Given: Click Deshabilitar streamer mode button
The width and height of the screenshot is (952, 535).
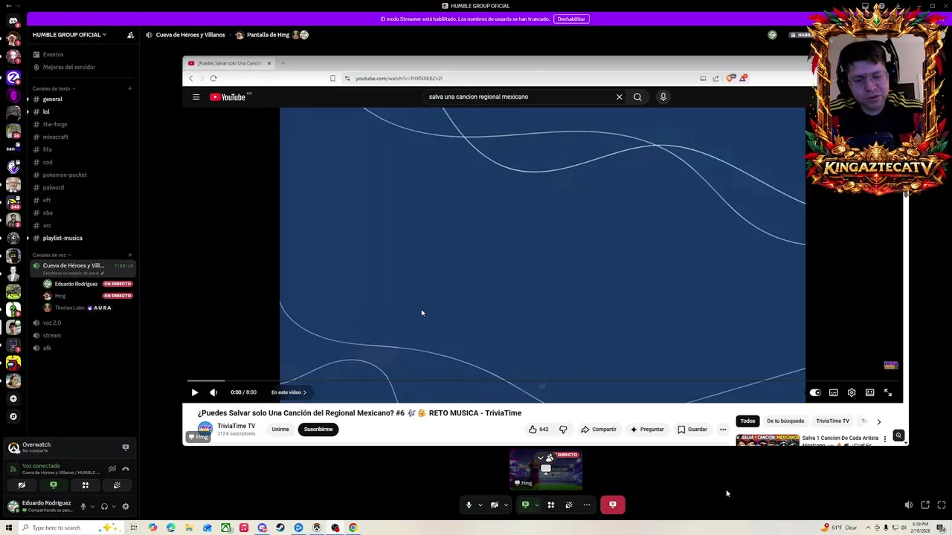Looking at the screenshot, I should 571,19.
